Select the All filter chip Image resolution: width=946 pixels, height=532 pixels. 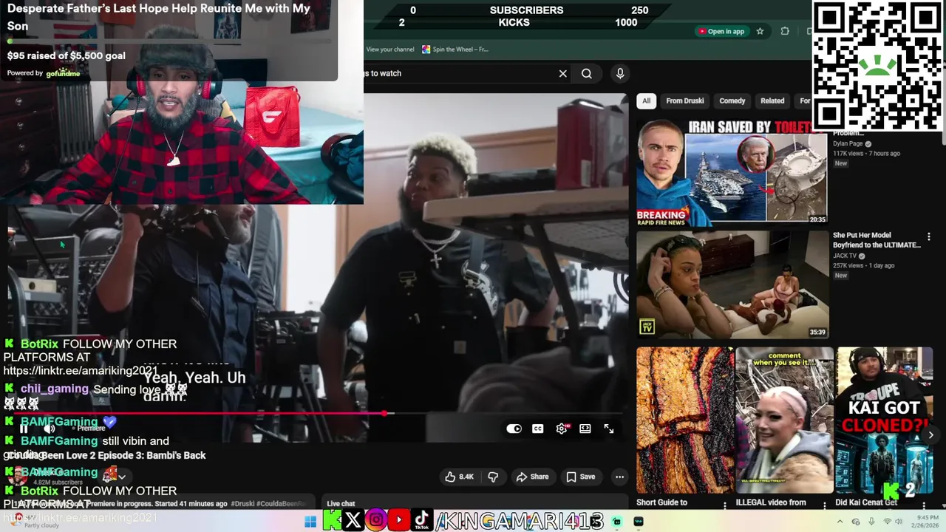[647, 100]
